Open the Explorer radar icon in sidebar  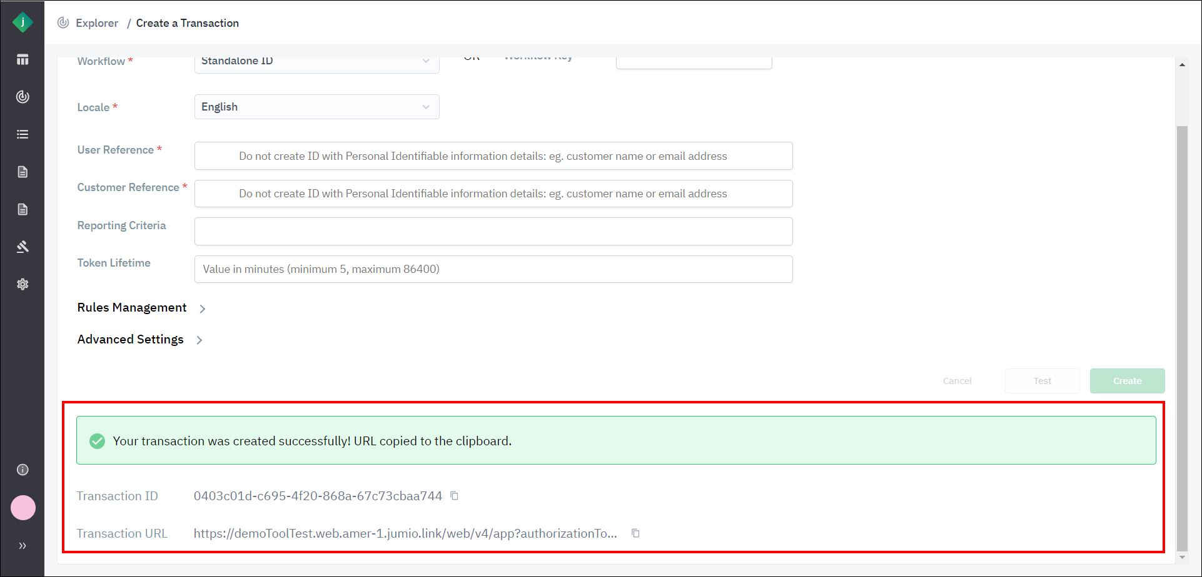click(23, 97)
